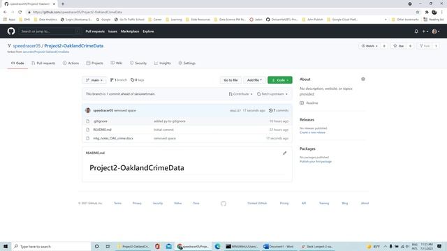Click Create a new release link
This screenshot has height=251, width=447.
pyautogui.click(x=312, y=132)
